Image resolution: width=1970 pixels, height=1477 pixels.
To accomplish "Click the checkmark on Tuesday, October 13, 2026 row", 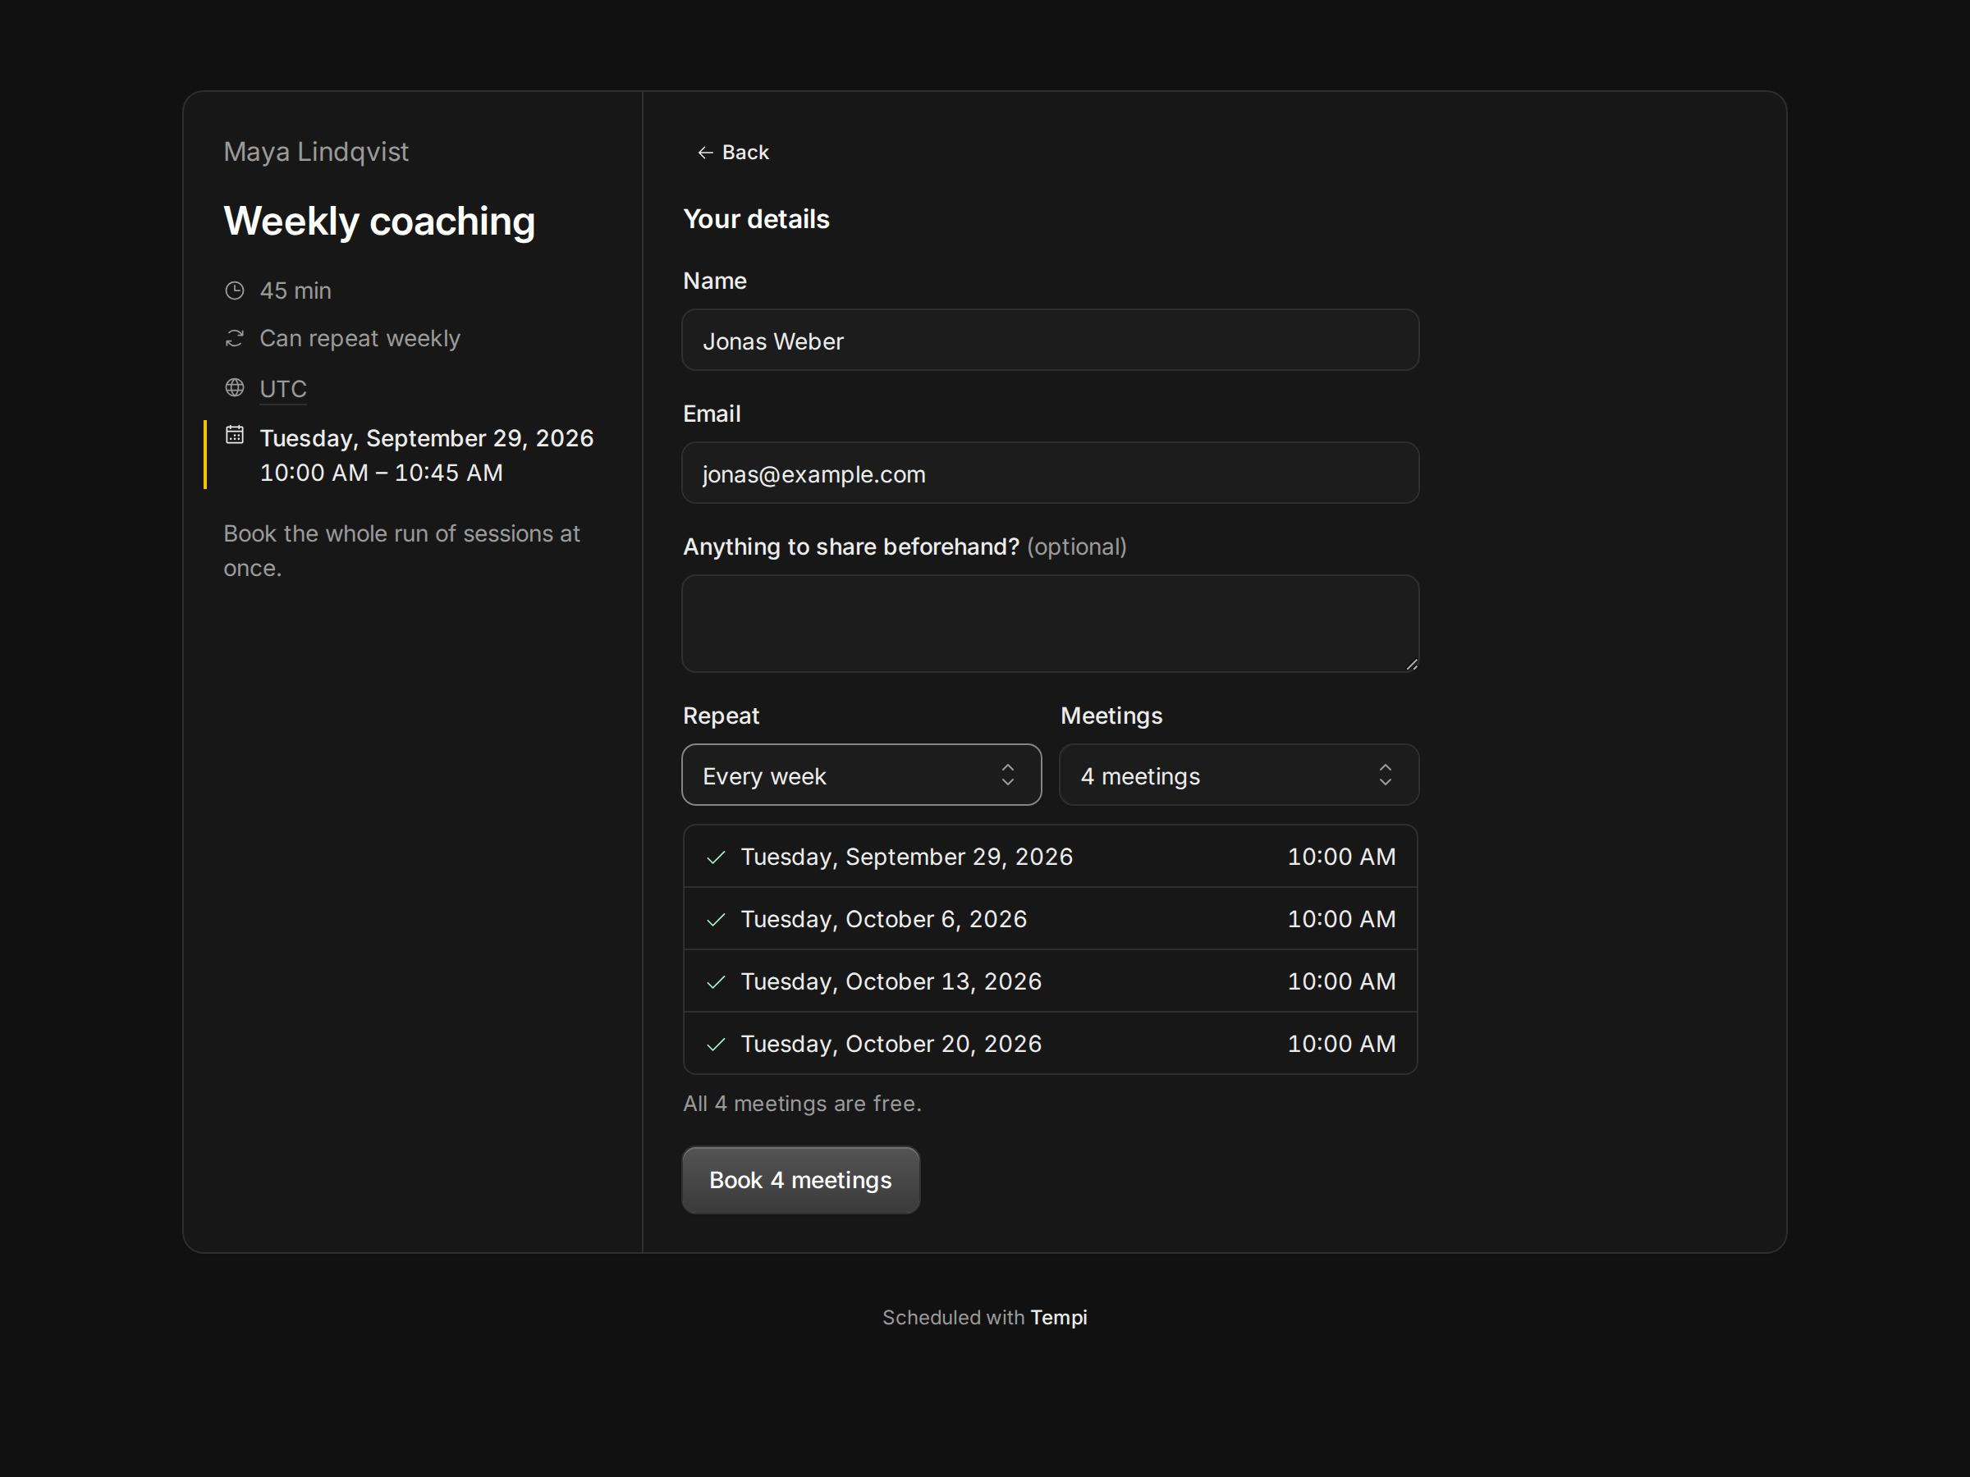I will (x=716, y=982).
